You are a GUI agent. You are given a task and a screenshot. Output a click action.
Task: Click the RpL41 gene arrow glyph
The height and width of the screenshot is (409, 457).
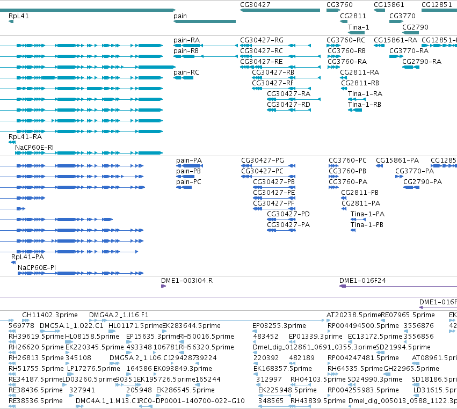(x=11, y=21)
